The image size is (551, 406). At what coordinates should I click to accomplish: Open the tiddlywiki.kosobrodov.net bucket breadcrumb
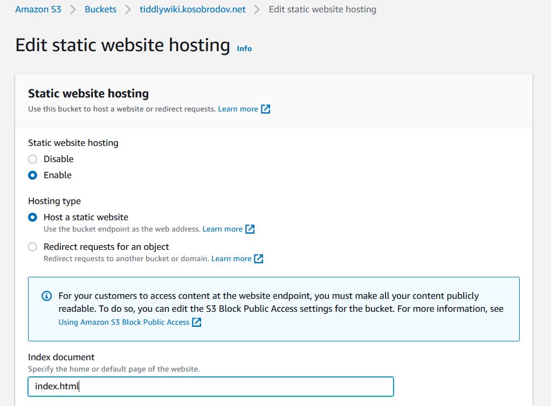coord(192,10)
